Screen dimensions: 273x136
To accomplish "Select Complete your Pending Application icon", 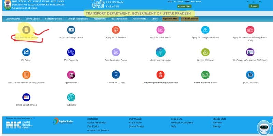I will click(160, 75).
